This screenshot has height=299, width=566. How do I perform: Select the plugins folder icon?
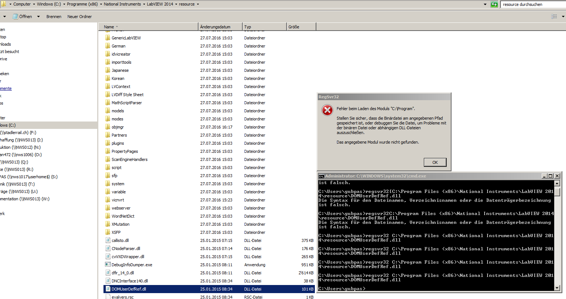[x=108, y=143]
